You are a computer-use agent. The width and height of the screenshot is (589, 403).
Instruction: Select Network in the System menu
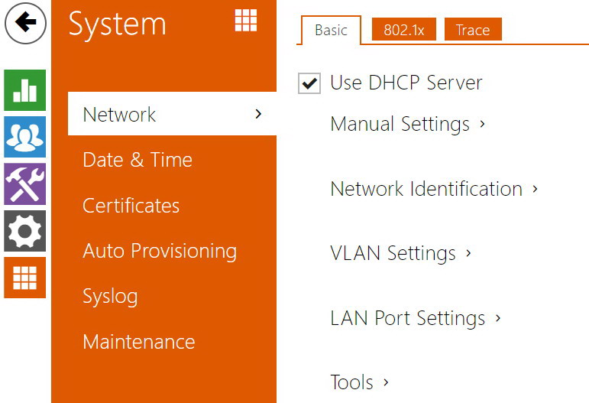(x=172, y=114)
